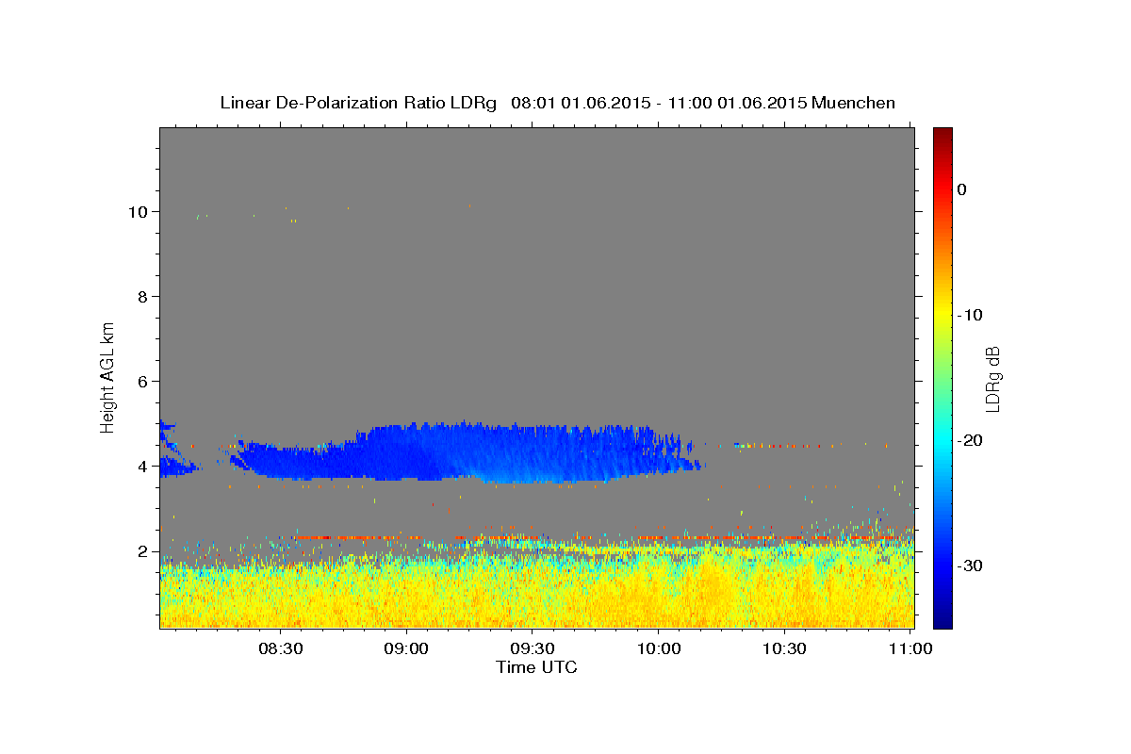
Task: Click the yellow boundary layer echo below 2 km
Action: 536,594
